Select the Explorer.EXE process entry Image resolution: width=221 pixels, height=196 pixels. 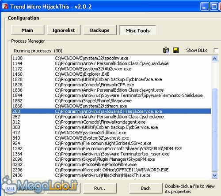(x=111, y=74)
